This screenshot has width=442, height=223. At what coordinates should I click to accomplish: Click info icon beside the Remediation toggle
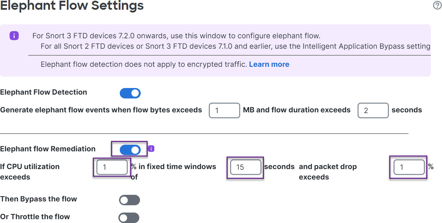[151, 149]
